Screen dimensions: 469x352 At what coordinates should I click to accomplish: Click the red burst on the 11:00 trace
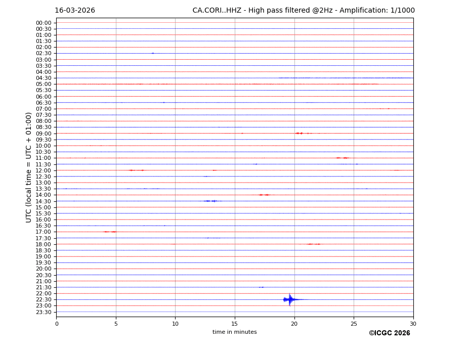pyautogui.click(x=343, y=158)
